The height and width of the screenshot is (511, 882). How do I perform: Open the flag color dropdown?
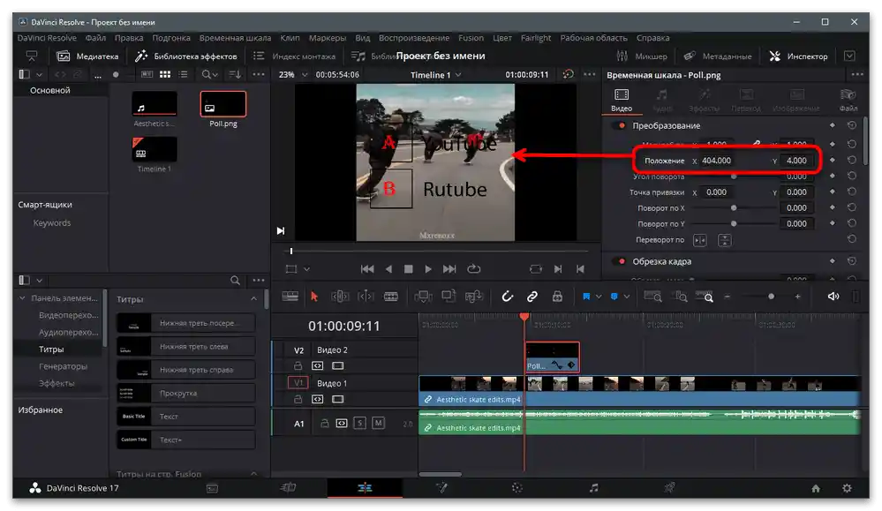pyautogui.click(x=599, y=297)
